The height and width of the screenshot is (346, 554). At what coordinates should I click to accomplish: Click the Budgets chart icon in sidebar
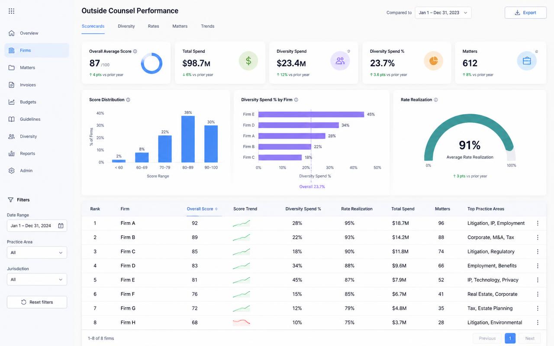click(x=12, y=102)
